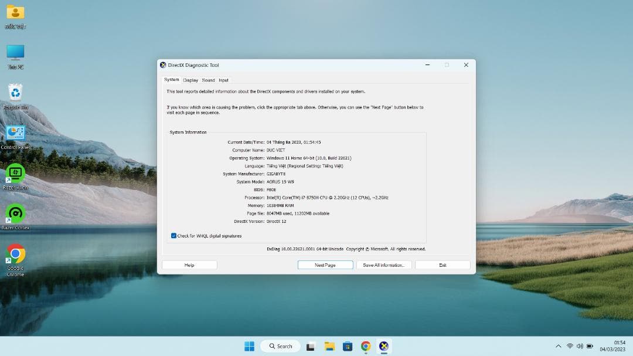The width and height of the screenshot is (633, 356).
Task: Open Microsoft Store from the taskbar
Action: click(x=347, y=346)
